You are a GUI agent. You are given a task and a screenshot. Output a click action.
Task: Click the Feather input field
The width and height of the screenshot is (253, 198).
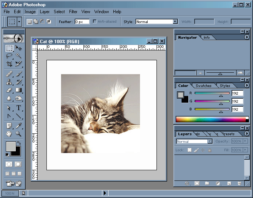point(82,22)
